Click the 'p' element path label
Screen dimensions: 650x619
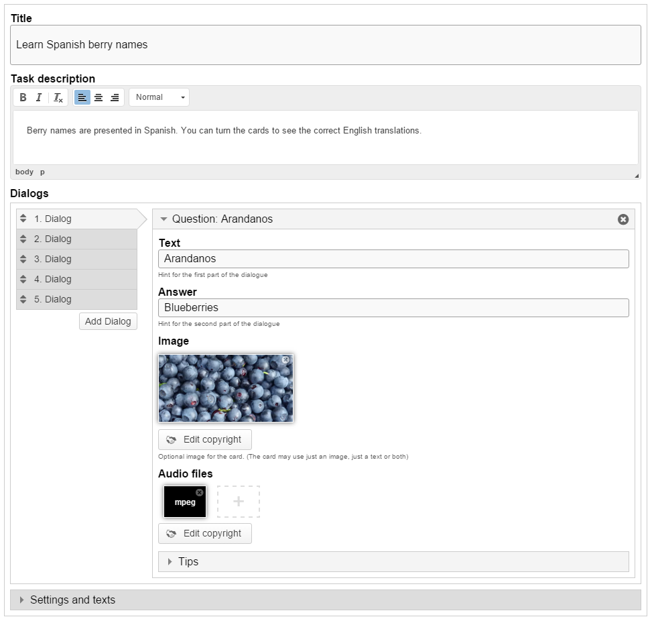coord(42,172)
